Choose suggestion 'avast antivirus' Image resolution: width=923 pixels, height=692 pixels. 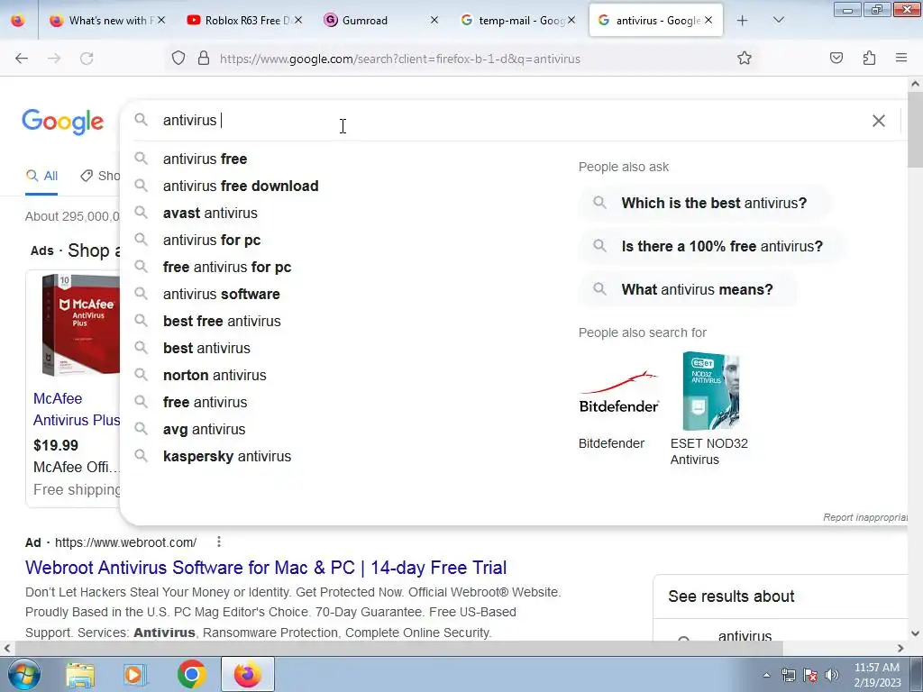210,213
